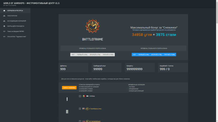Tick the checkbox for II Tachibana Lima
The image size is (218, 122).
[80, 109]
